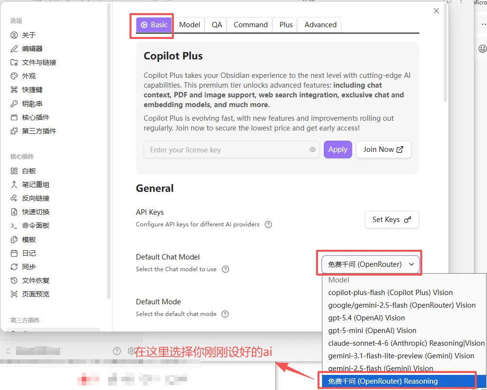Click the Join Now button
This screenshot has width=487, height=390.
tap(384, 149)
